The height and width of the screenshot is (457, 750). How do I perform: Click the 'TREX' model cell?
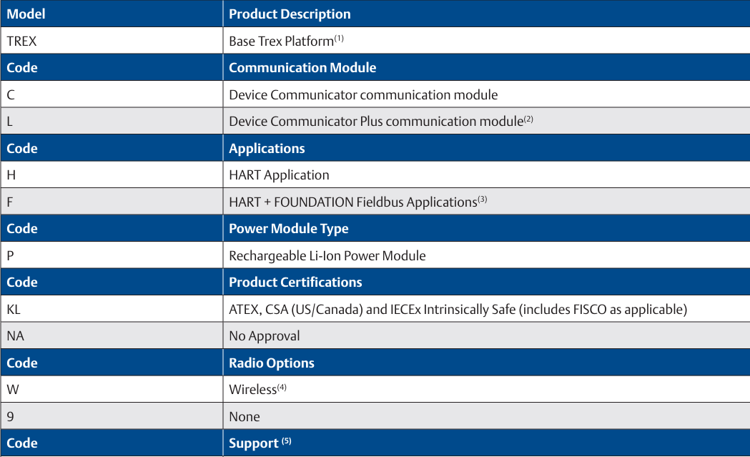(x=112, y=41)
